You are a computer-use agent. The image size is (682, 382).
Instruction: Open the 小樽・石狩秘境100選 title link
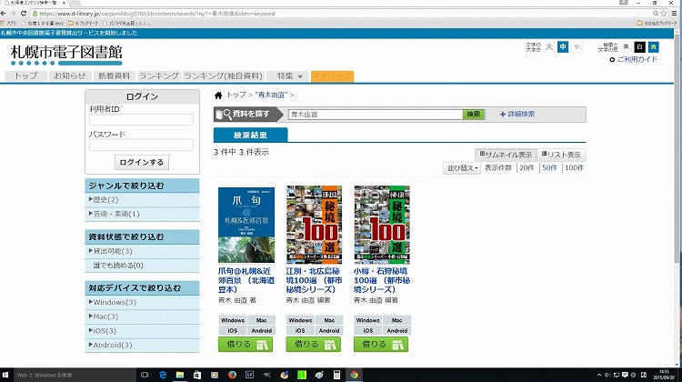tap(382, 280)
